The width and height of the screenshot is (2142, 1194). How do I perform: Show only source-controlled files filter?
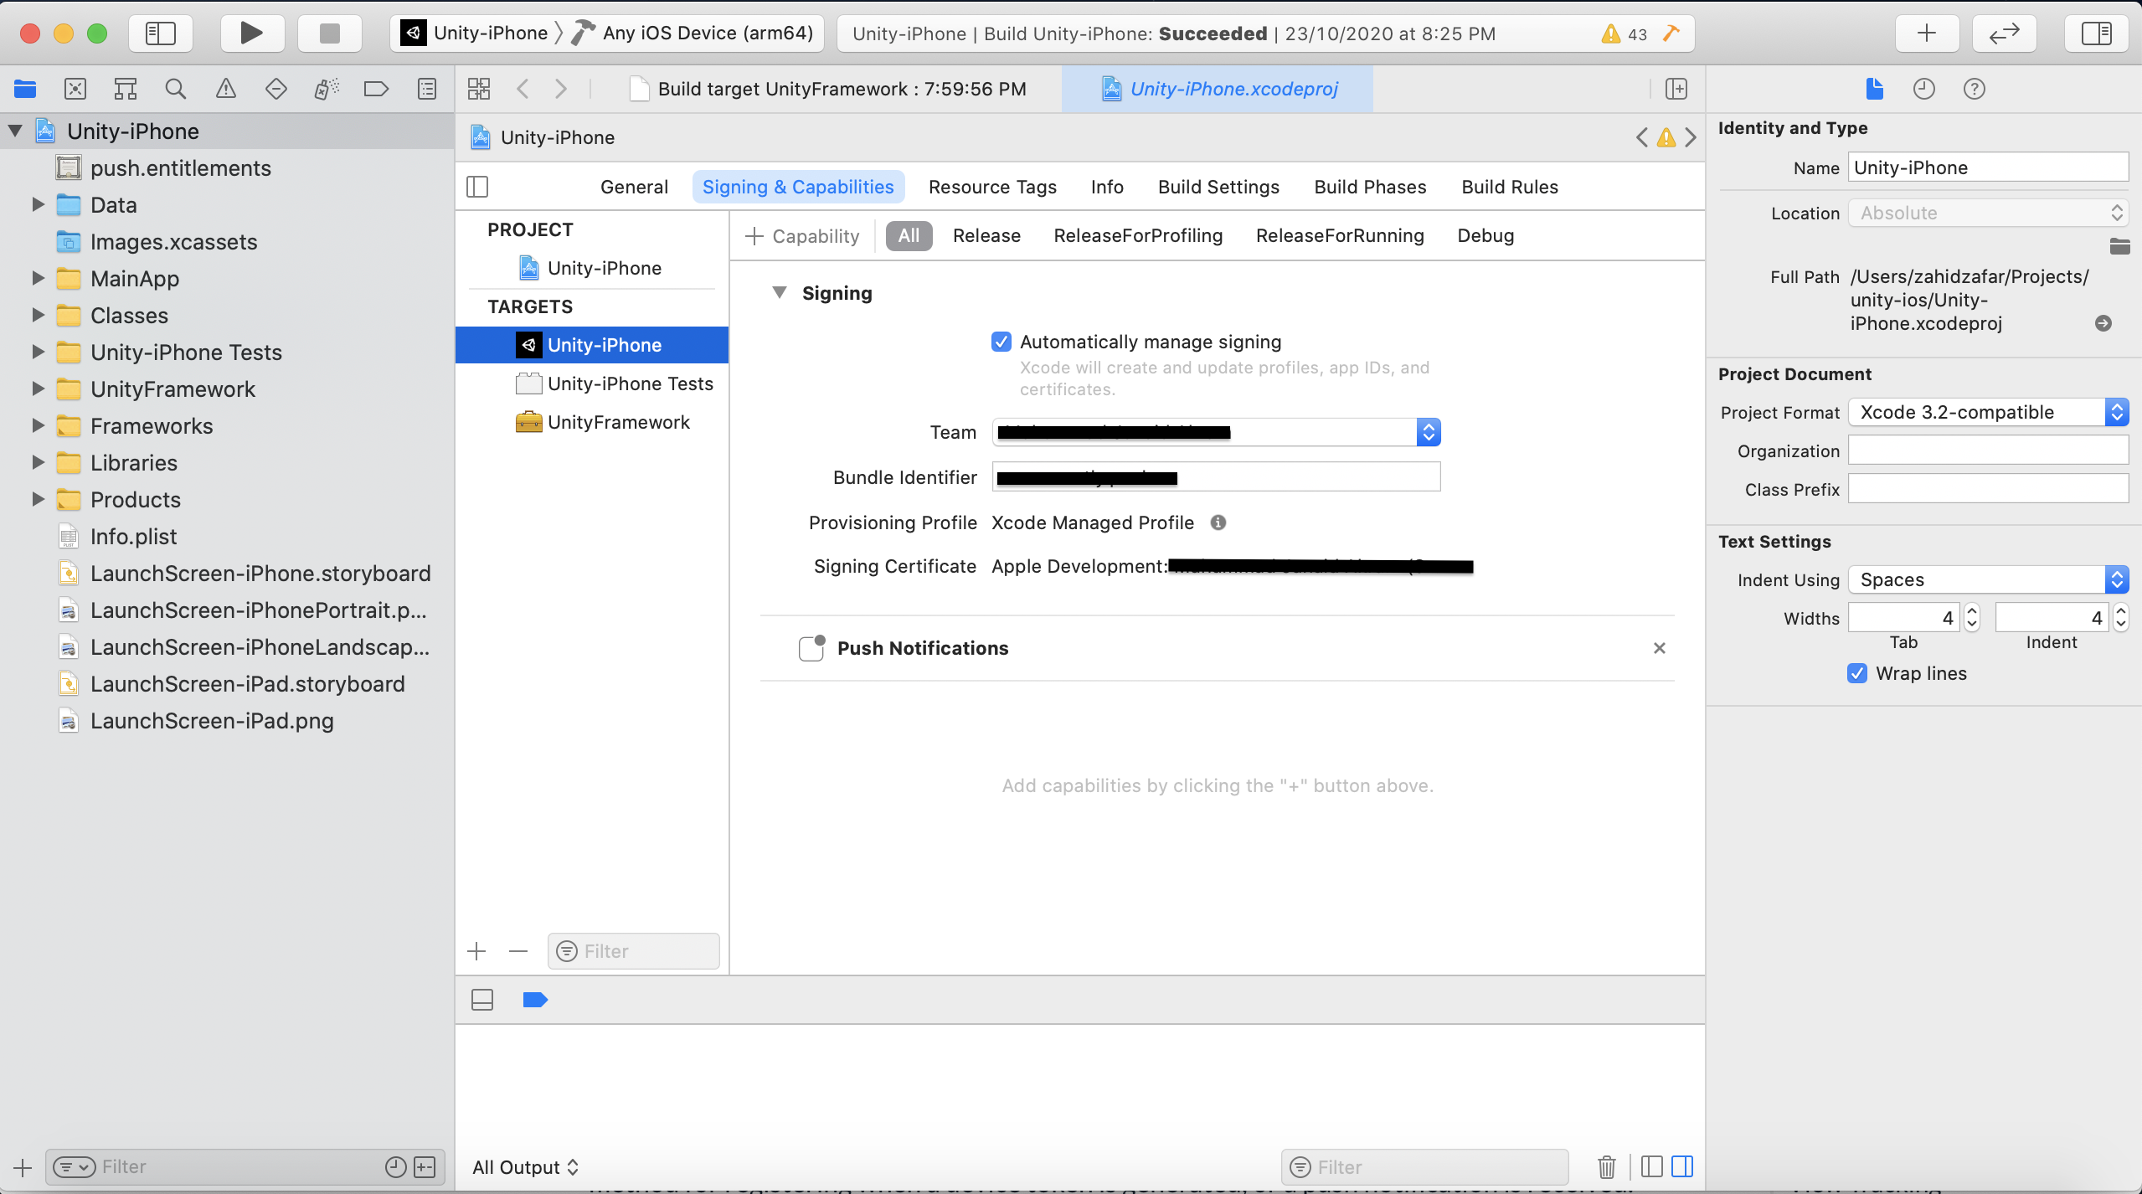tap(425, 1166)
